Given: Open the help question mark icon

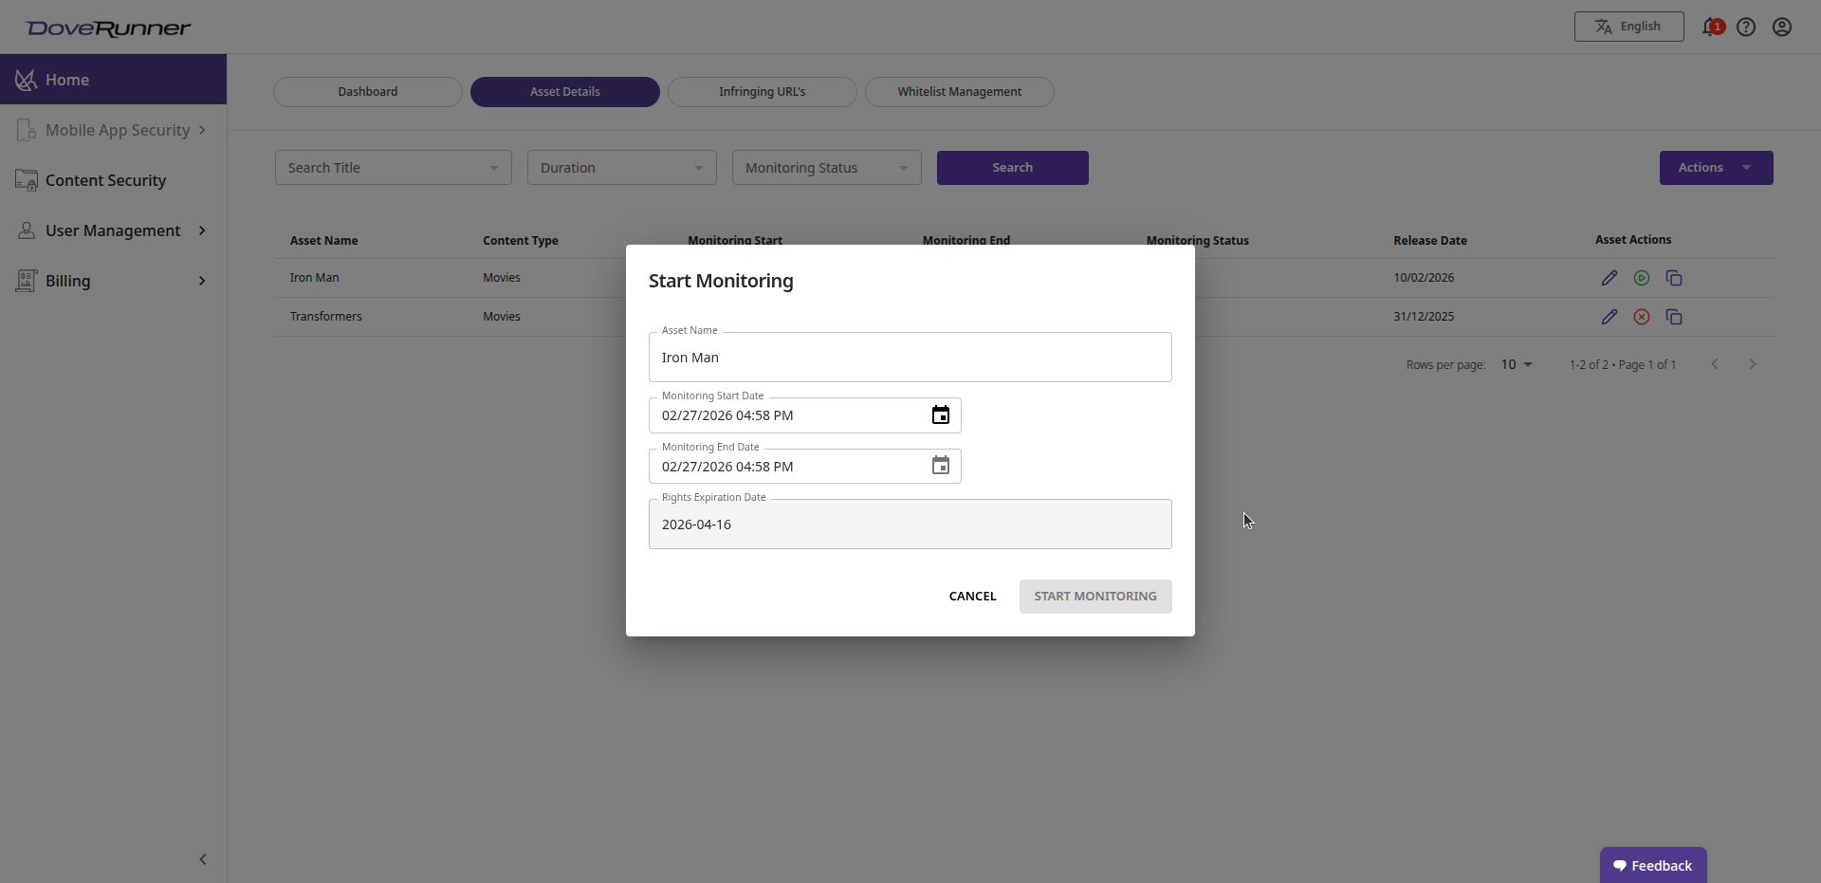Looking at the screenshot, I should point(1747,27).
